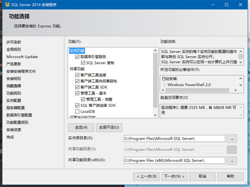
Task: Click 安装安装程序文件 step in sidebar
Action: (21, 71)
